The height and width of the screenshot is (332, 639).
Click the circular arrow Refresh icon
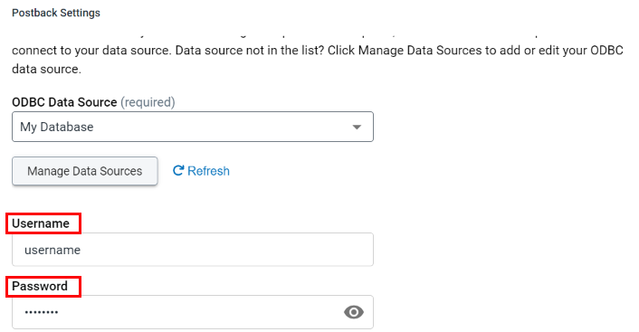point(178,170)
